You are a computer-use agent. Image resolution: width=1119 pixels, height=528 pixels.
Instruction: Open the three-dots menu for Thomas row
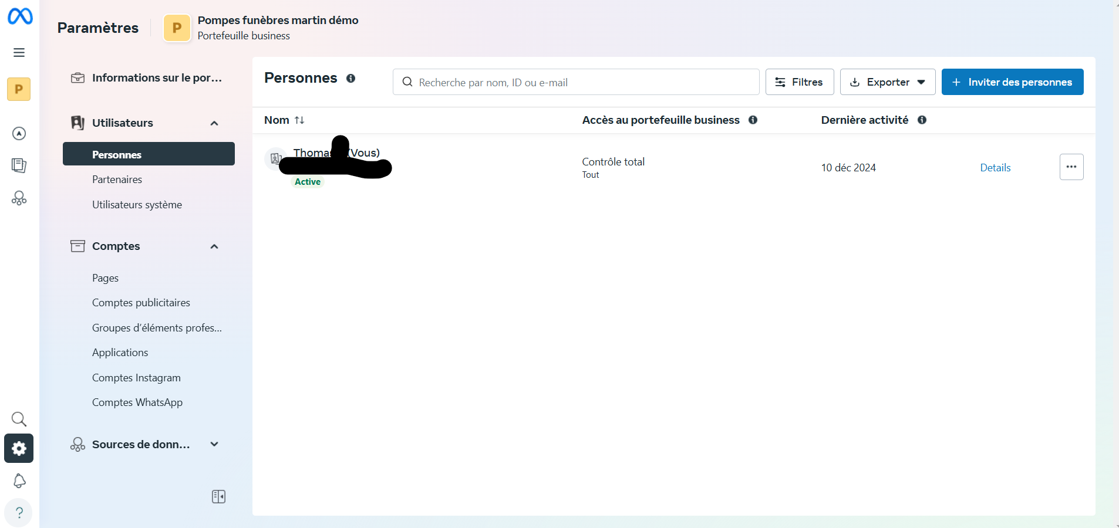(1071, 167)
